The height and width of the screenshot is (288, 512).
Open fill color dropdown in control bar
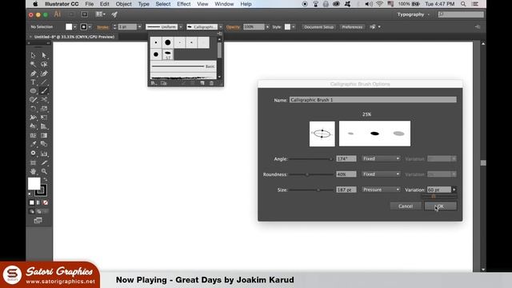[x=74, y=26]
